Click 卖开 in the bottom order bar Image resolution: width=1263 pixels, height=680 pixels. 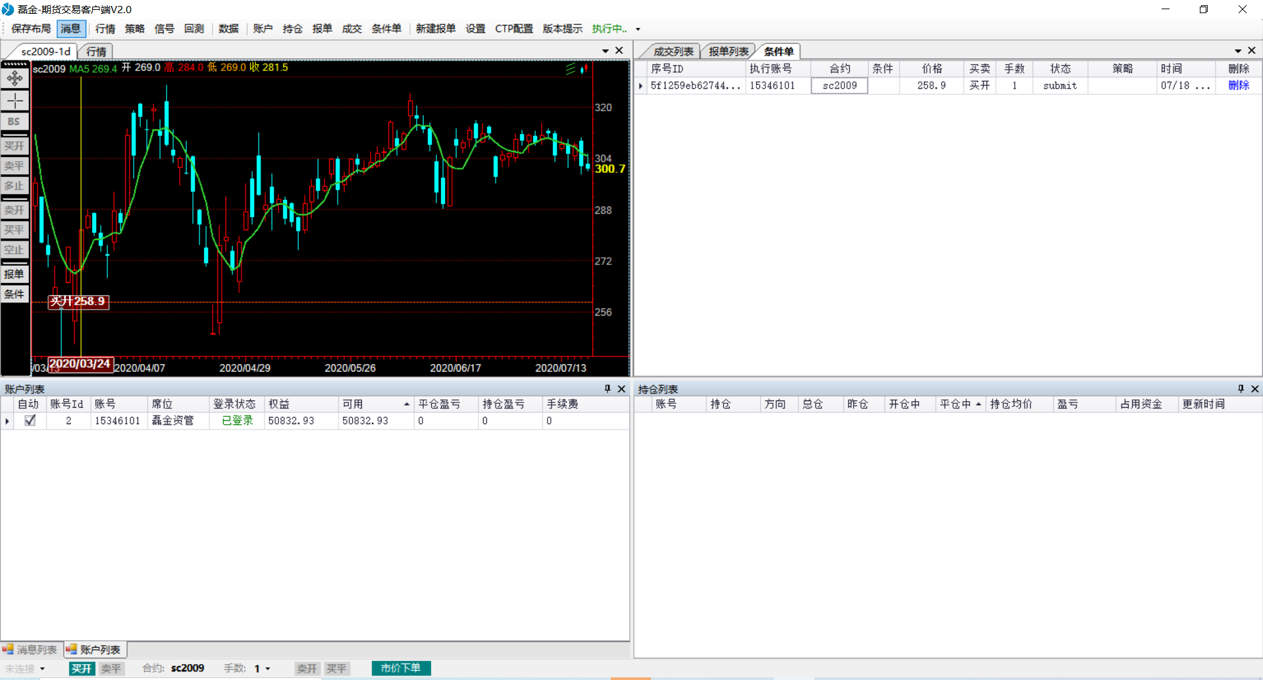(307, 669)
